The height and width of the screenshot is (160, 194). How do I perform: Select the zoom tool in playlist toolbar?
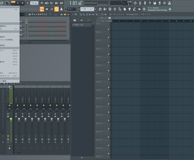click(102, 14)
